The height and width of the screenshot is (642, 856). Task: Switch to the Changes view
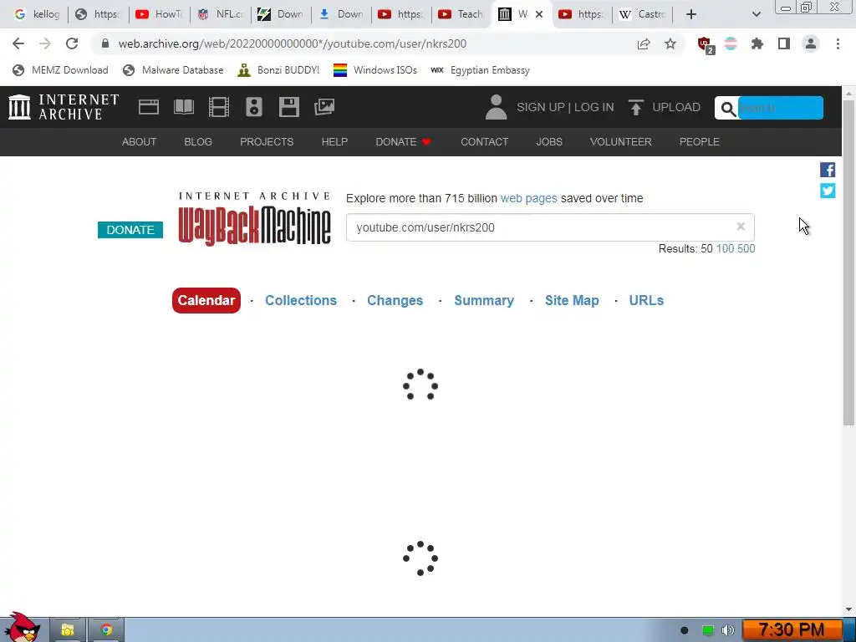point(395,300)
